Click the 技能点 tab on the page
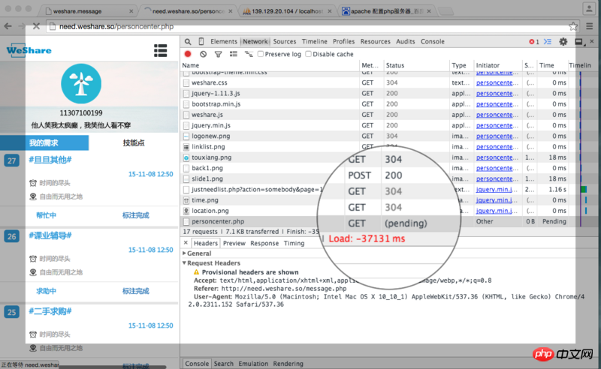 point(134,142)
